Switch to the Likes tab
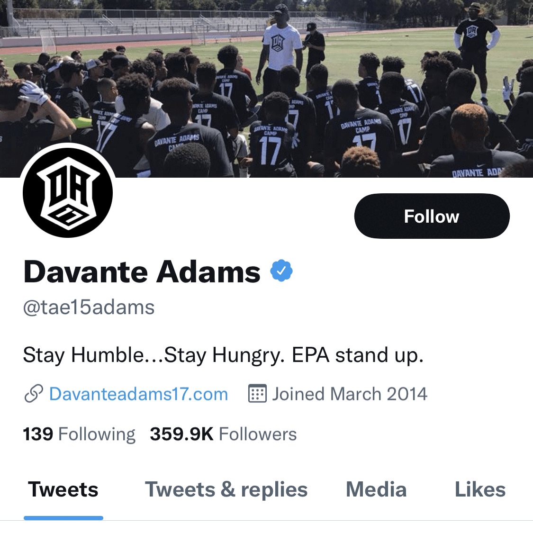533x533 pixels. point(480,489)
